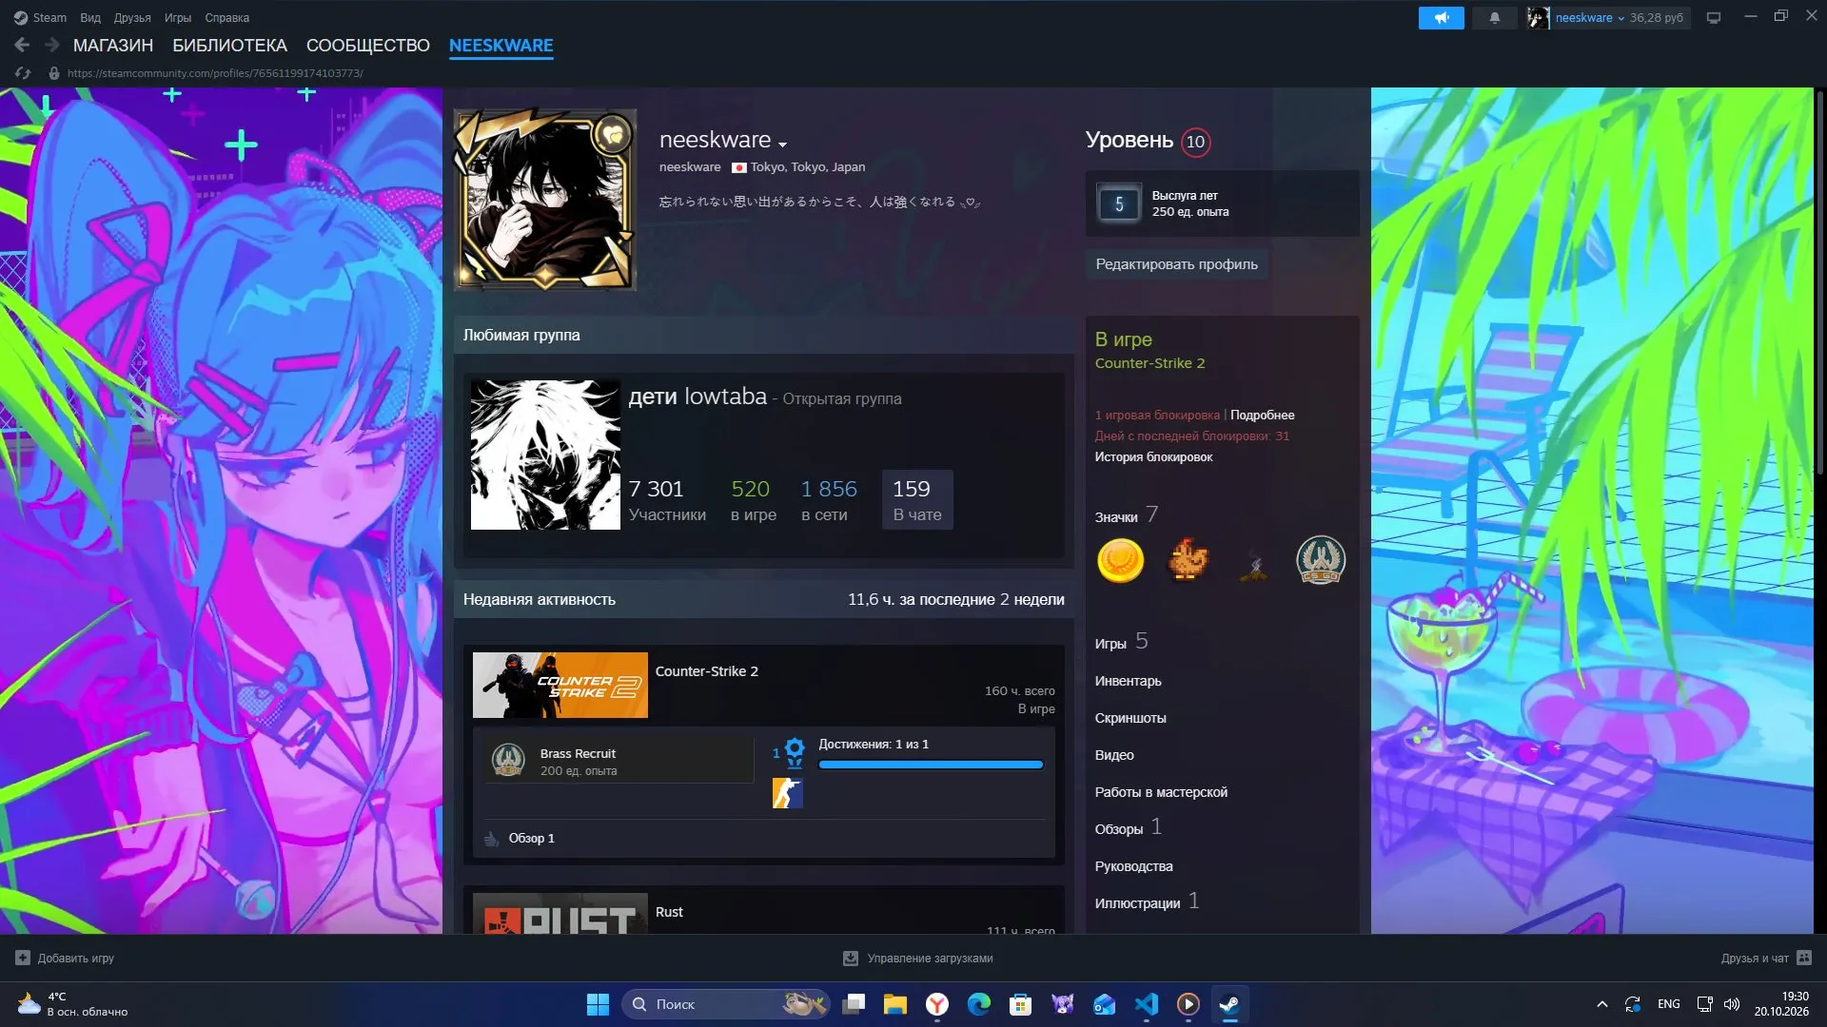1827x1027 pixels.
Task: Click the Add game plus icon
Action: [x=23, y=958]
